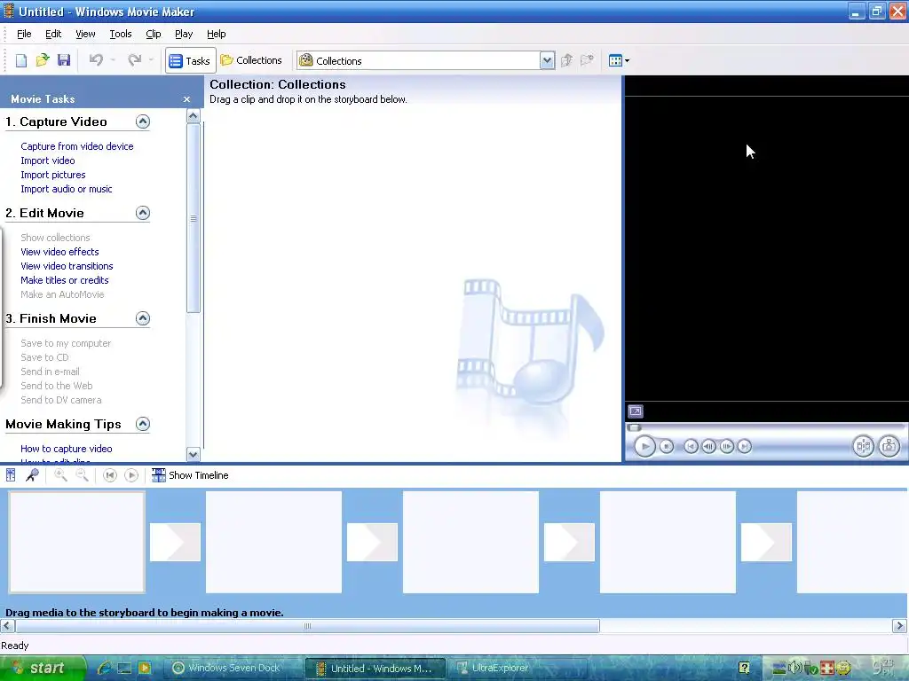Switch preview monitor to full screen
The image size is (909, 681).
(x=636, y=411)
